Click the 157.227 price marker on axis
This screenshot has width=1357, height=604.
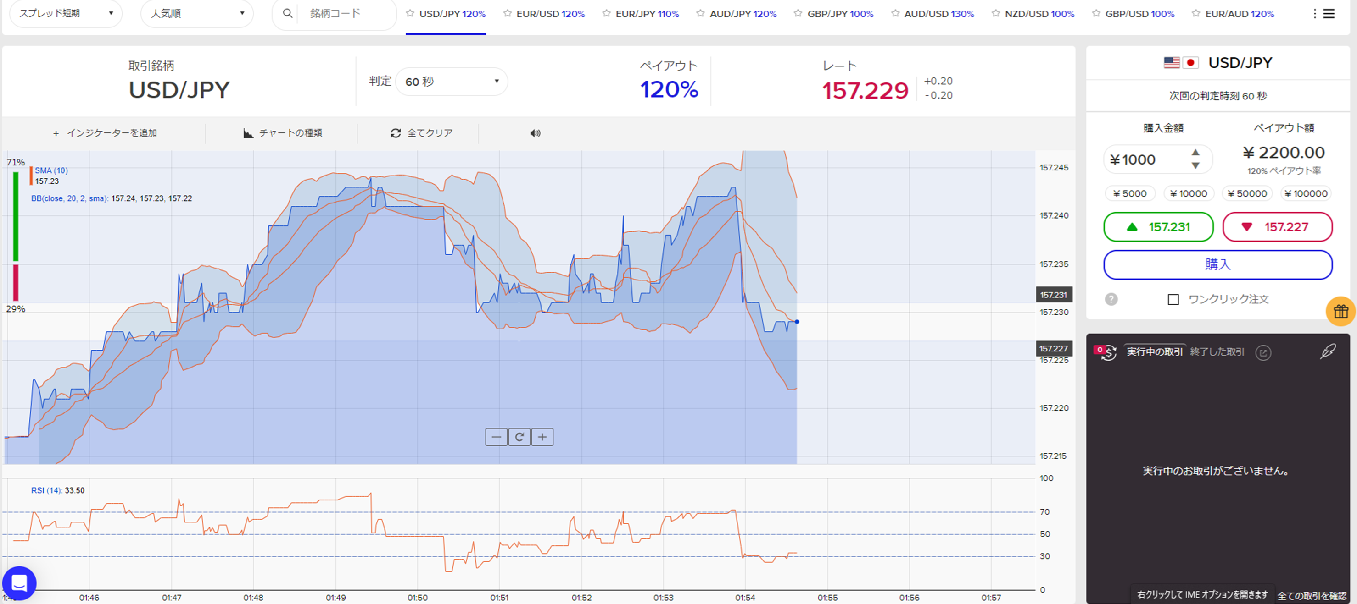[1054, 348]
